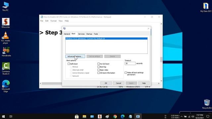Open Notepad Edit menu
The height and width of the screenshot is (119, 212).
coord(47,21)
